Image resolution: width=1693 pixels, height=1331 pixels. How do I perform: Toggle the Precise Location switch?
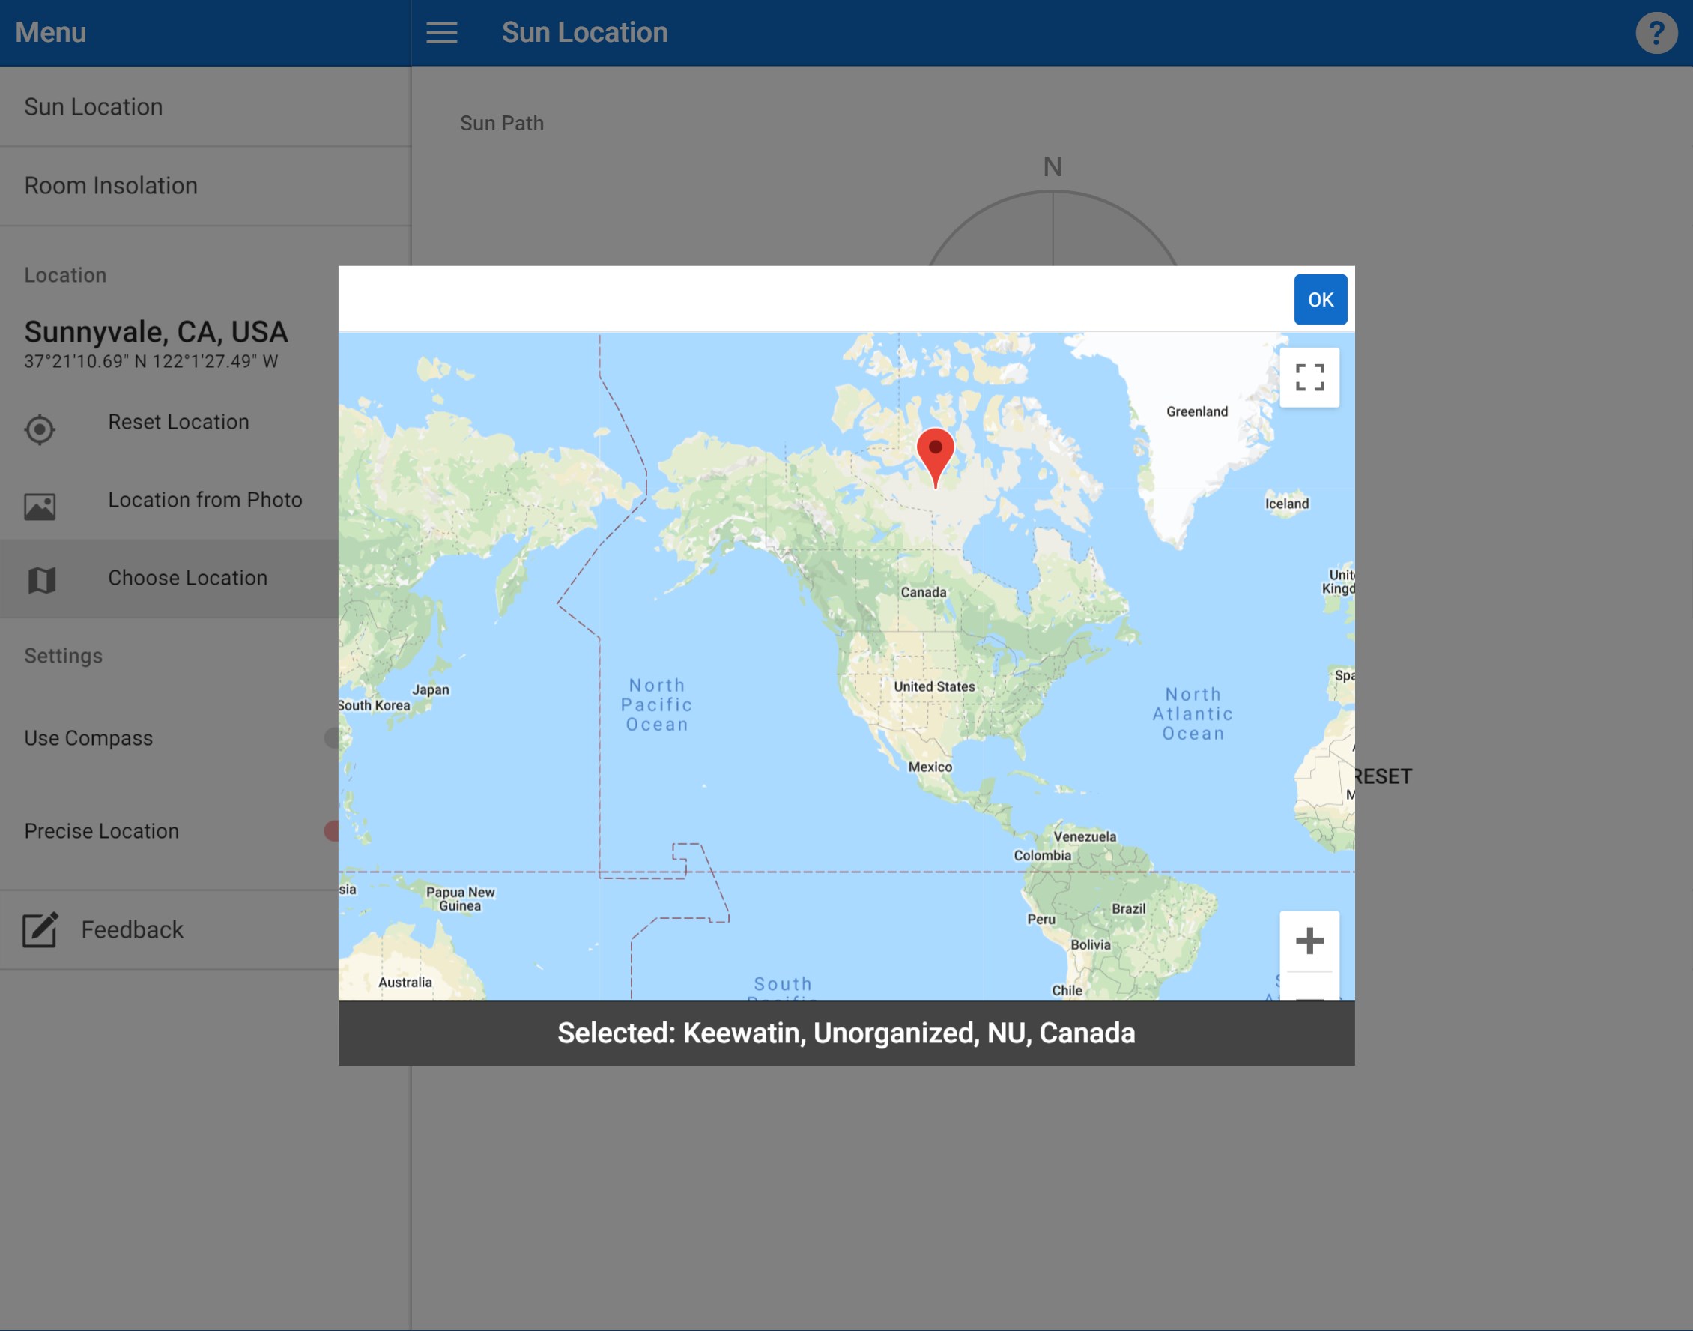tap(332, 830)
